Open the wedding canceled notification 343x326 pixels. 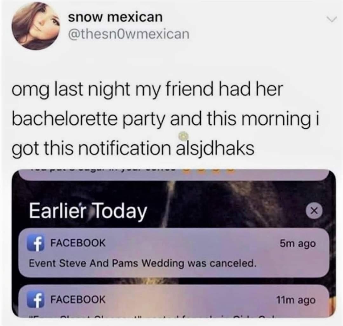174,253
